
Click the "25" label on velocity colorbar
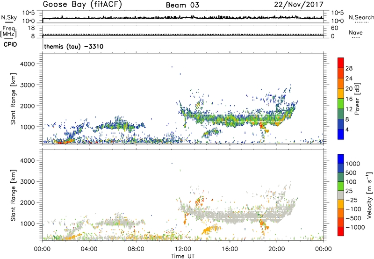pyautogui.click(x=349, y=191)
